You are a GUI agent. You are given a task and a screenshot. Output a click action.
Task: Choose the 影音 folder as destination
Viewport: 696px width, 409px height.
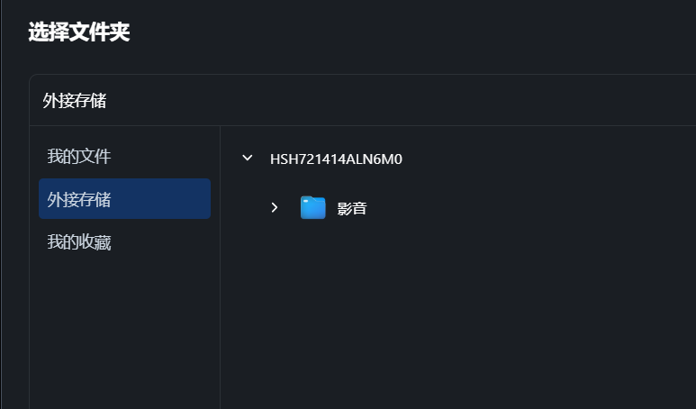click(x=352, y=209)
